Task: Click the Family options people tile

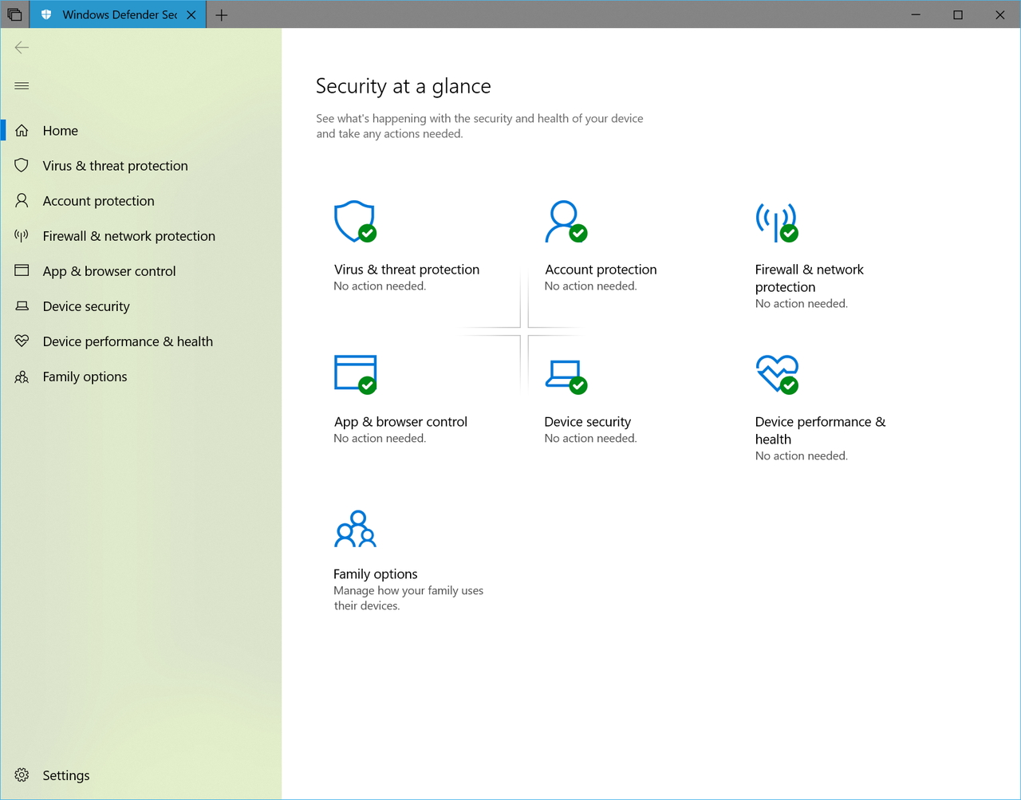Action: click(355, 527)
